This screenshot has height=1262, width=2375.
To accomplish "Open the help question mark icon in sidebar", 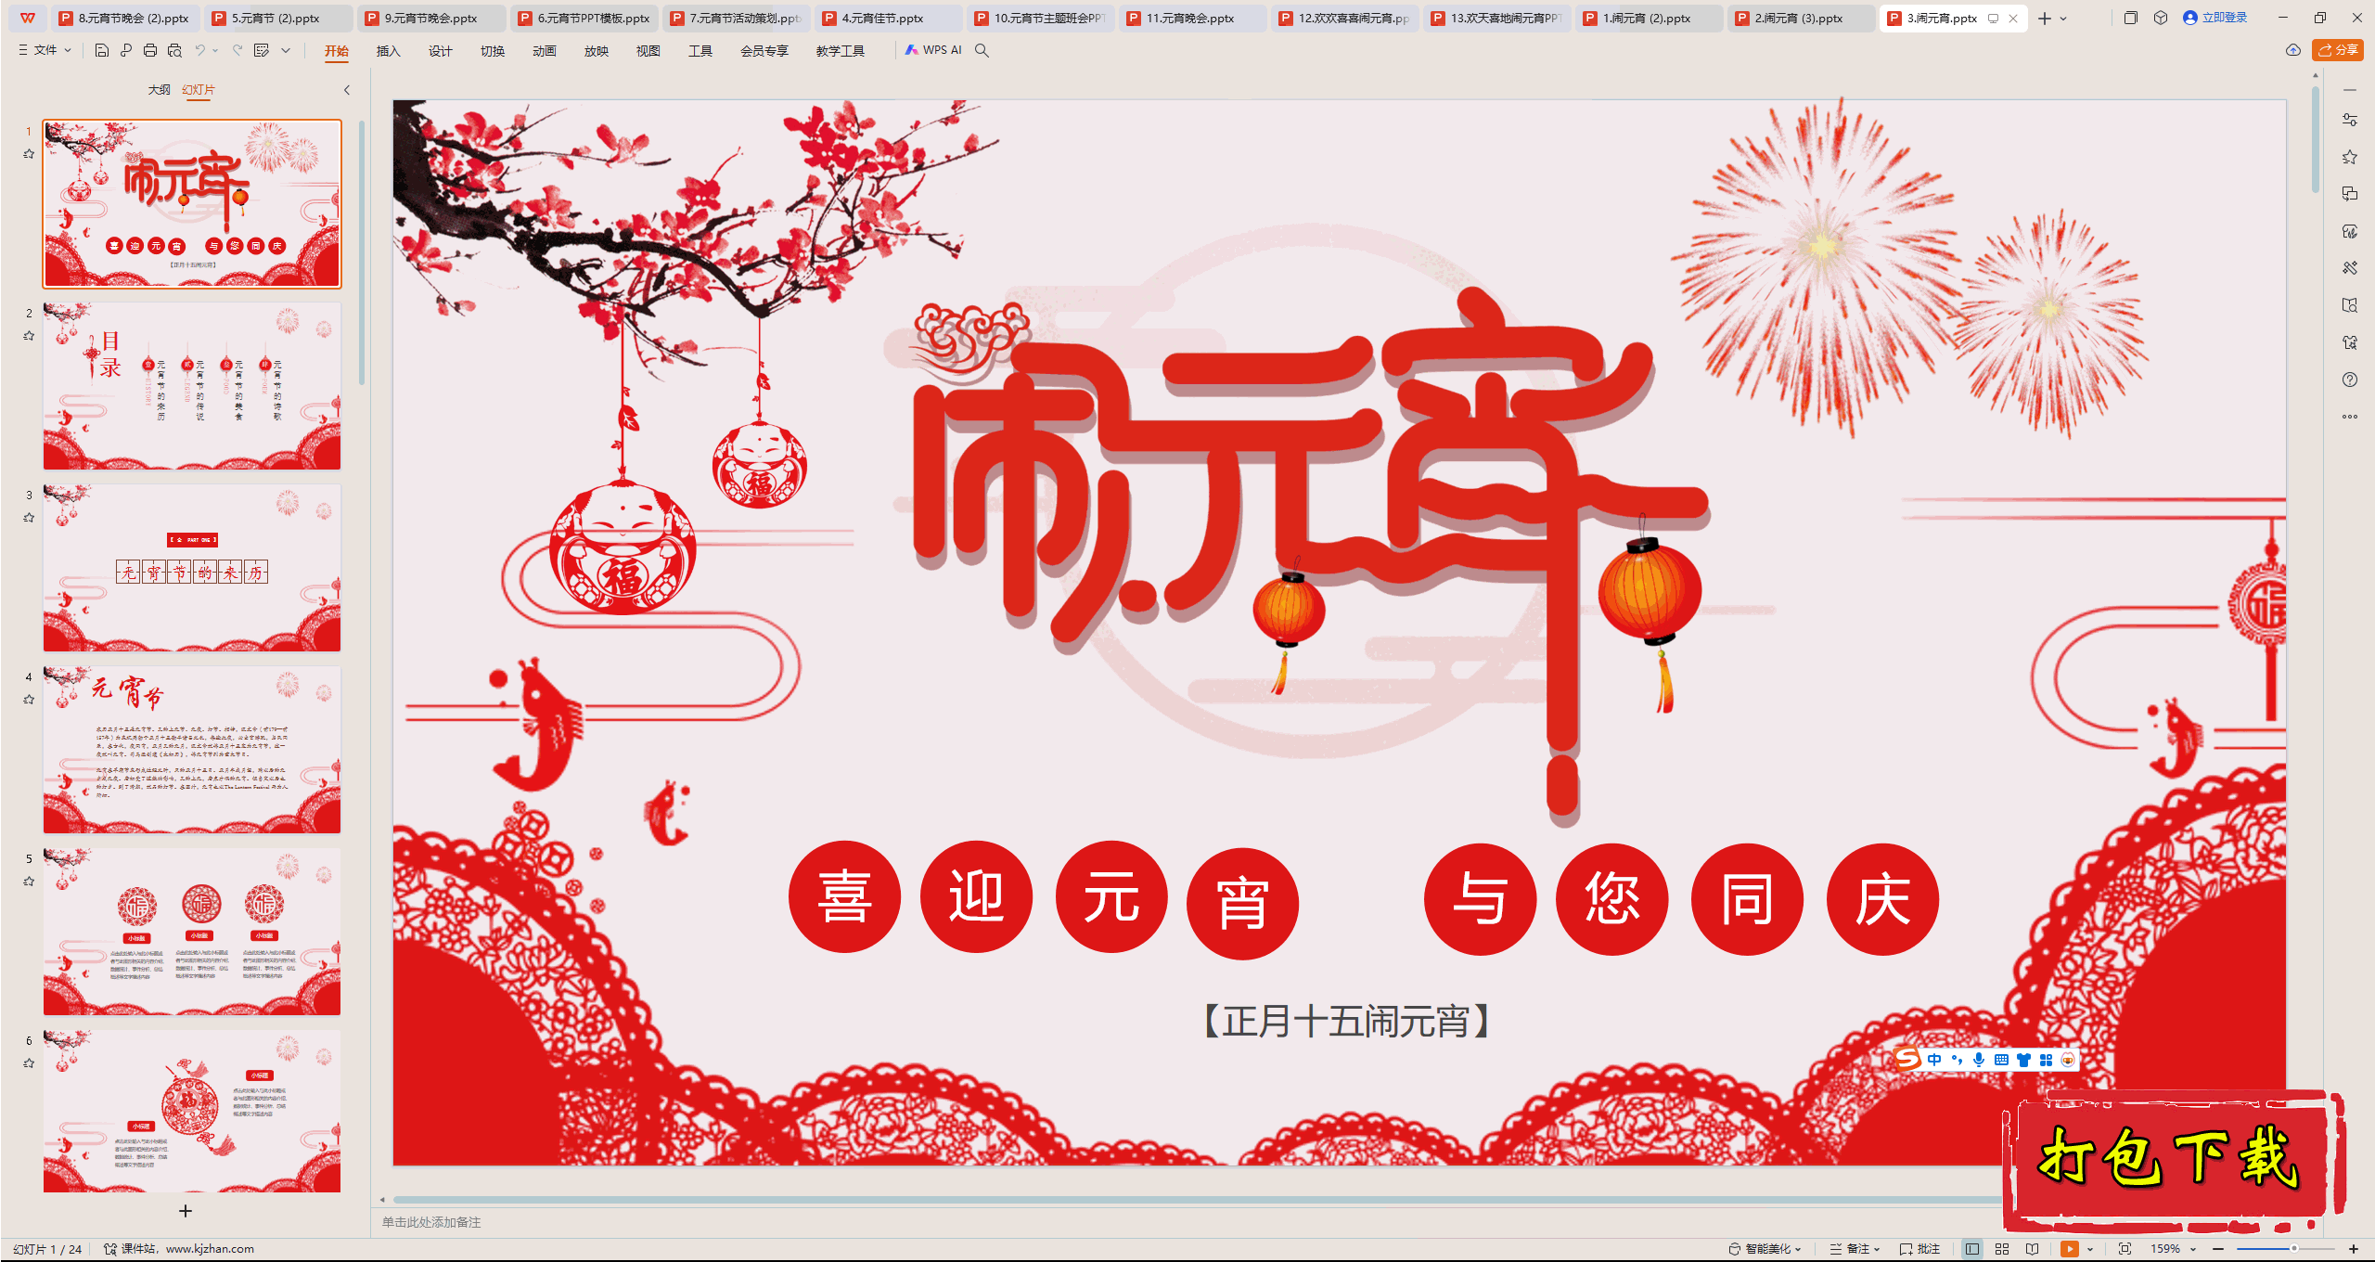I will coord(2350,380).
